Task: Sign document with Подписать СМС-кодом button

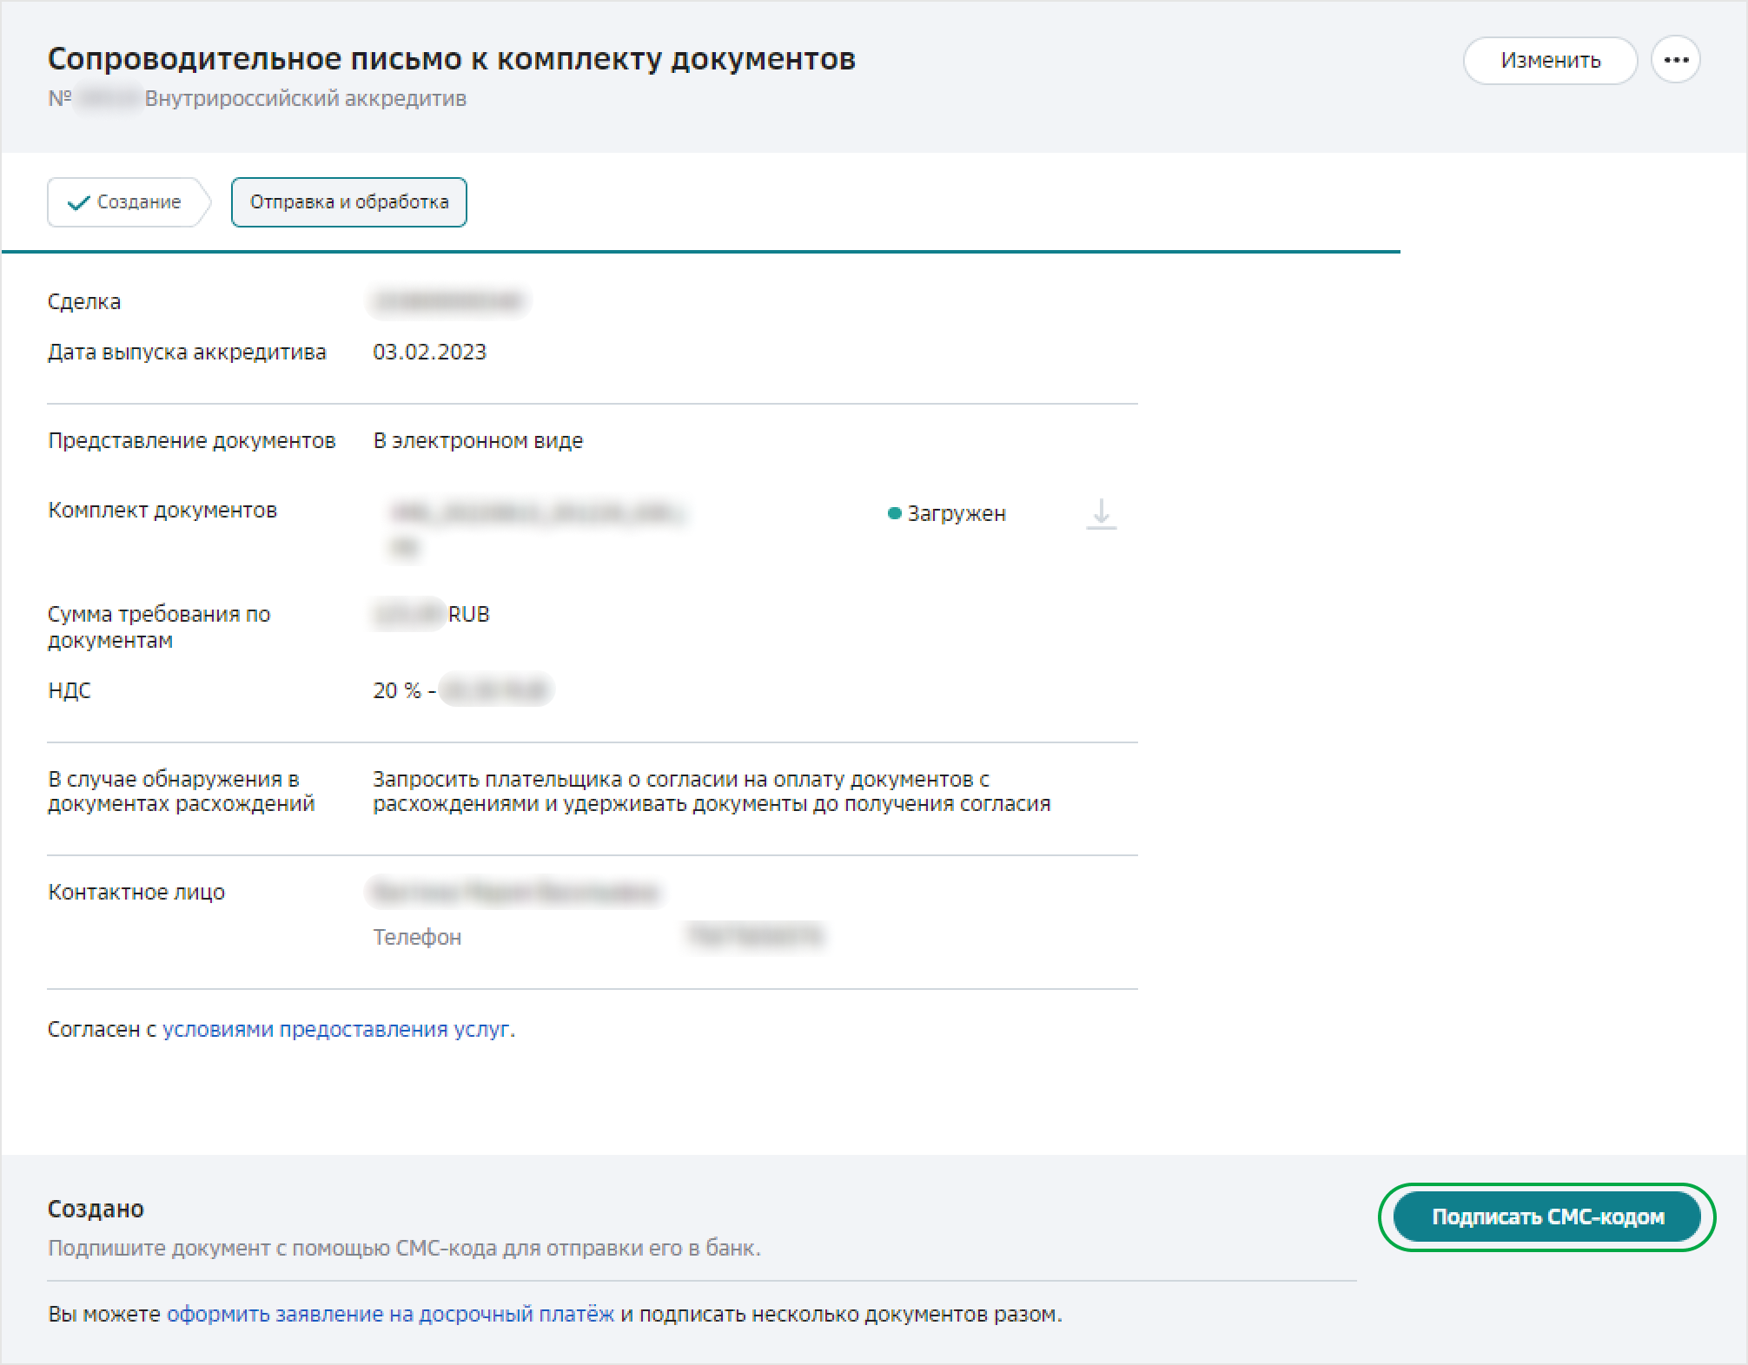Action: point(1547,1217)
